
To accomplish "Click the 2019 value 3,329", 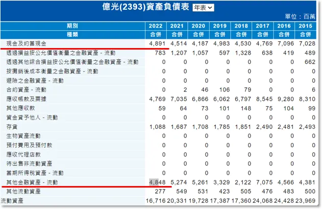I will coord(221,182).
